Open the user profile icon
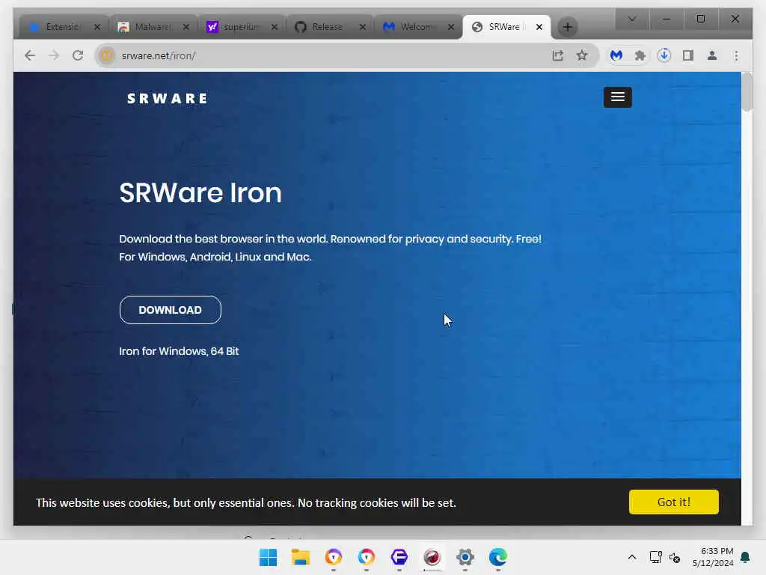 click(712, 55)
